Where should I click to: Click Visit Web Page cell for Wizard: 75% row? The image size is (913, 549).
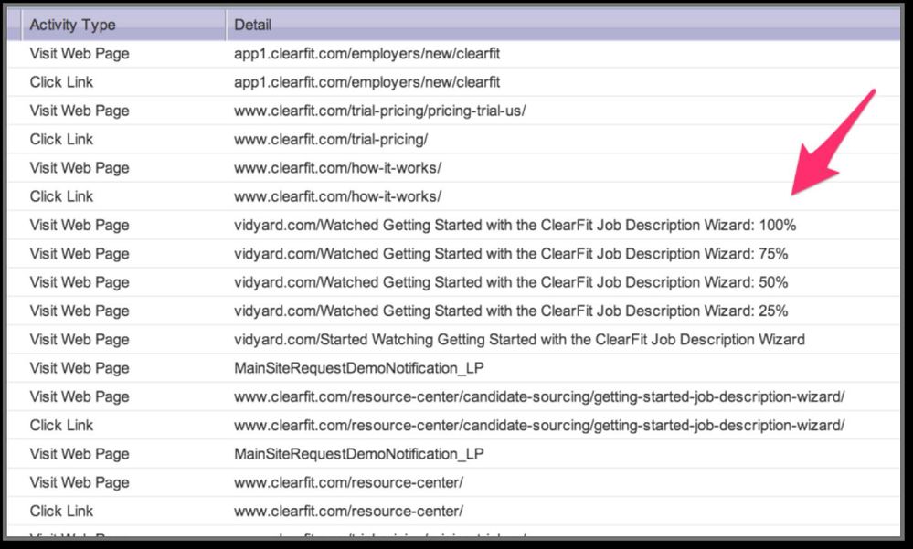[x=80, y=254]
